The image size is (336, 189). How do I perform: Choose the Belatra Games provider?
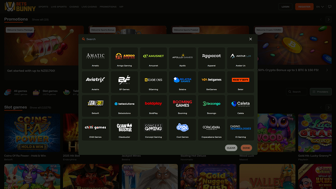[x=182, y=82]
